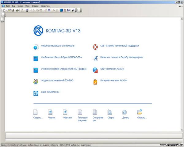Click the Деталь part icon
The width and height of the screenshot is (184, 147).
(125, 112)
